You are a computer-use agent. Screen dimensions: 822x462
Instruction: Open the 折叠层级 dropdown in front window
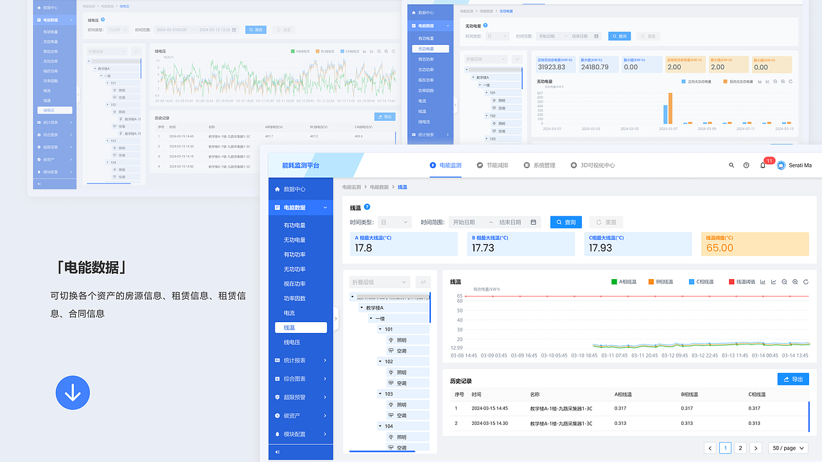click(x=379, y=282)
